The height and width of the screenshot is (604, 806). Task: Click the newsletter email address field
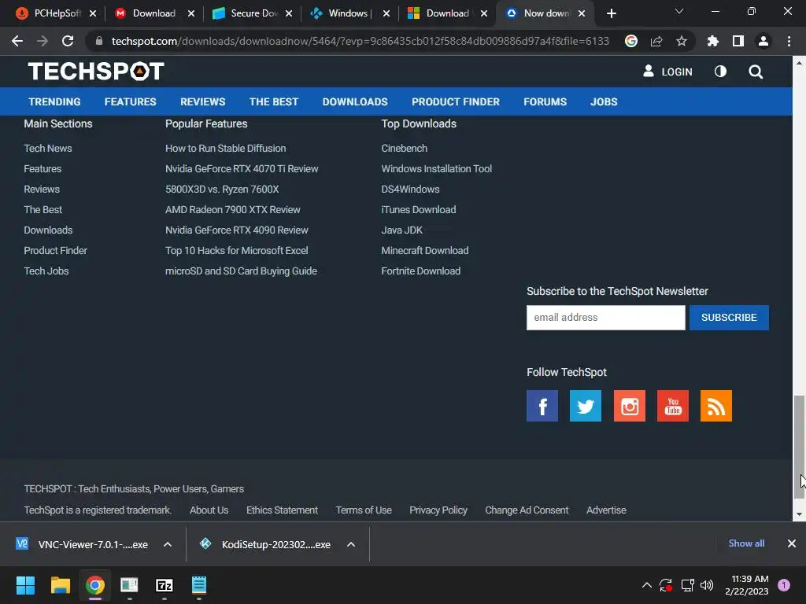click(605, 318)
